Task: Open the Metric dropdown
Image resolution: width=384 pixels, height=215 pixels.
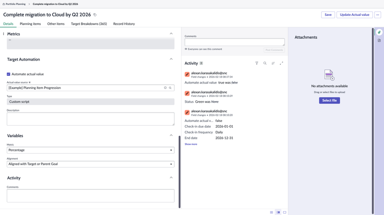Action: 90,150
